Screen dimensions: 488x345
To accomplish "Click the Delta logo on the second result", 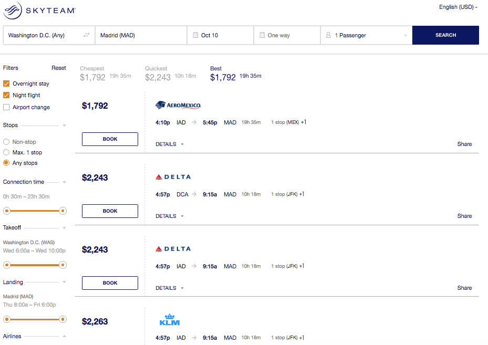I will [173, 176].
